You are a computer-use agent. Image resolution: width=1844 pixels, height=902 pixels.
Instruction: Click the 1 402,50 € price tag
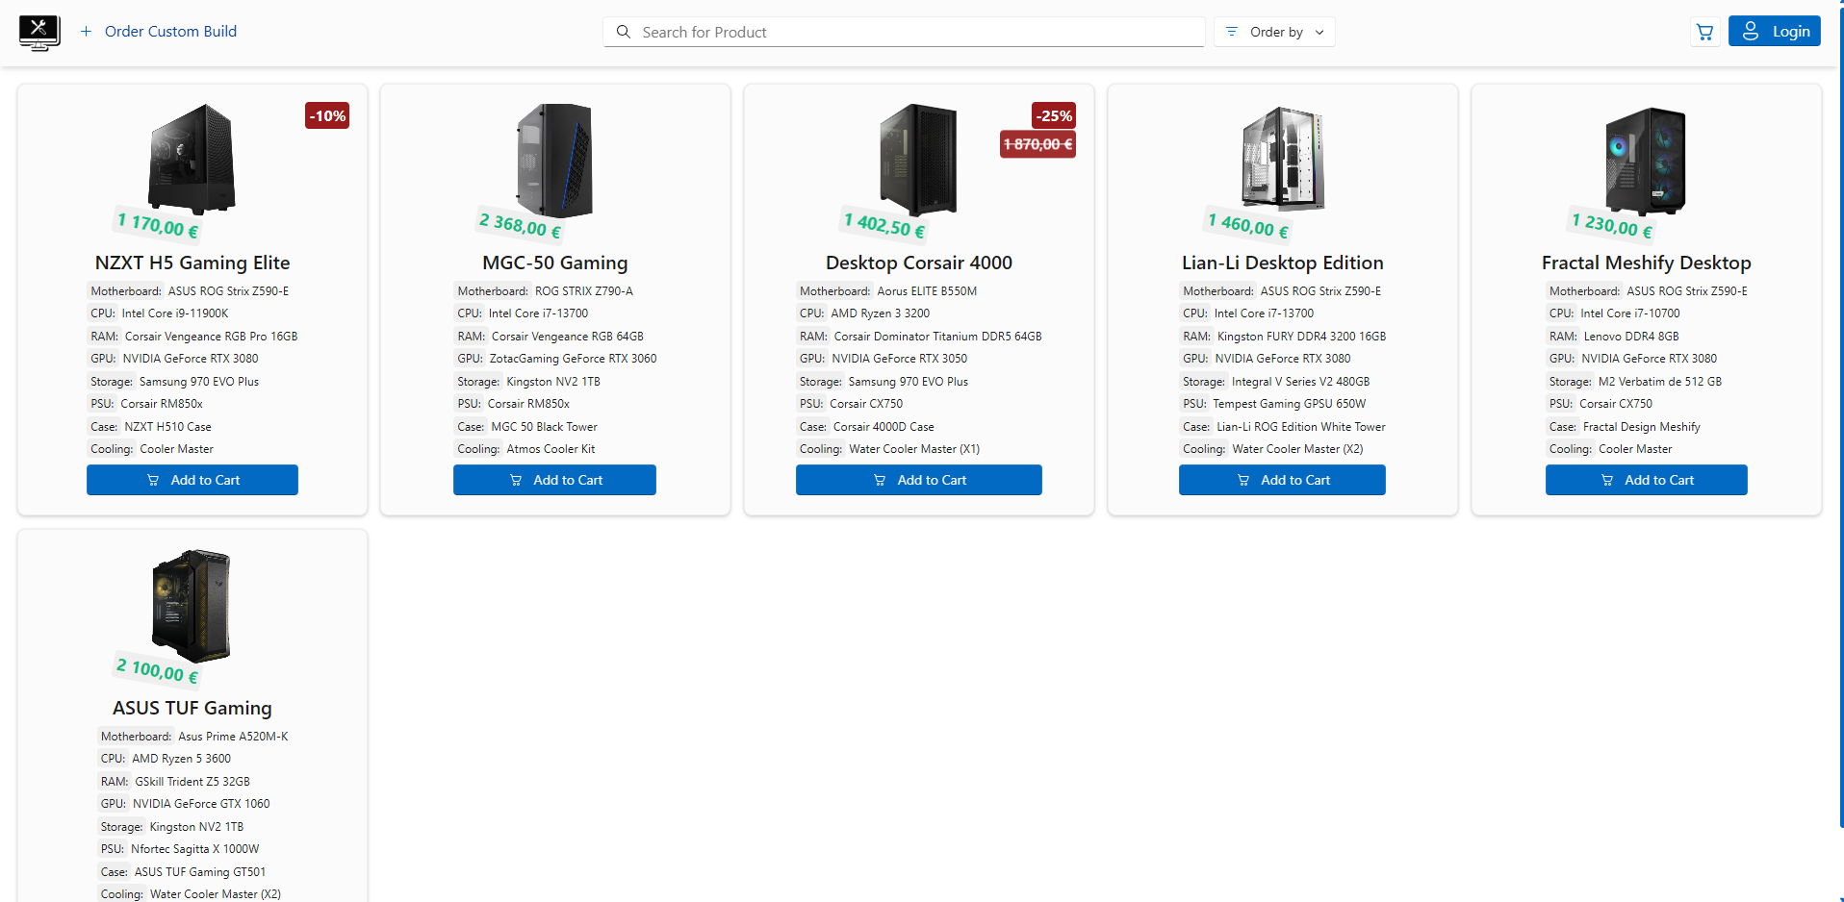884,225
